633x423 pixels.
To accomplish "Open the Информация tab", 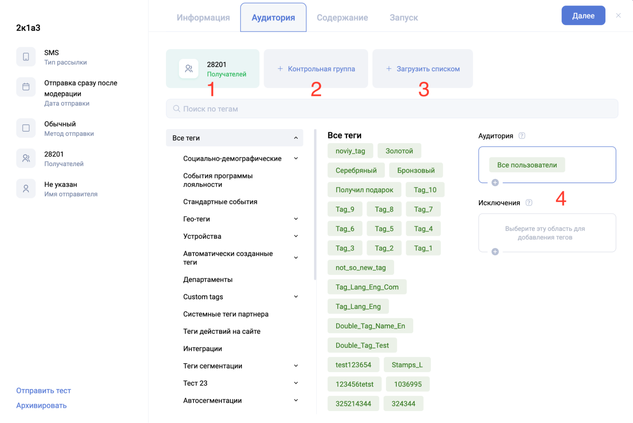I will (203, 18).
